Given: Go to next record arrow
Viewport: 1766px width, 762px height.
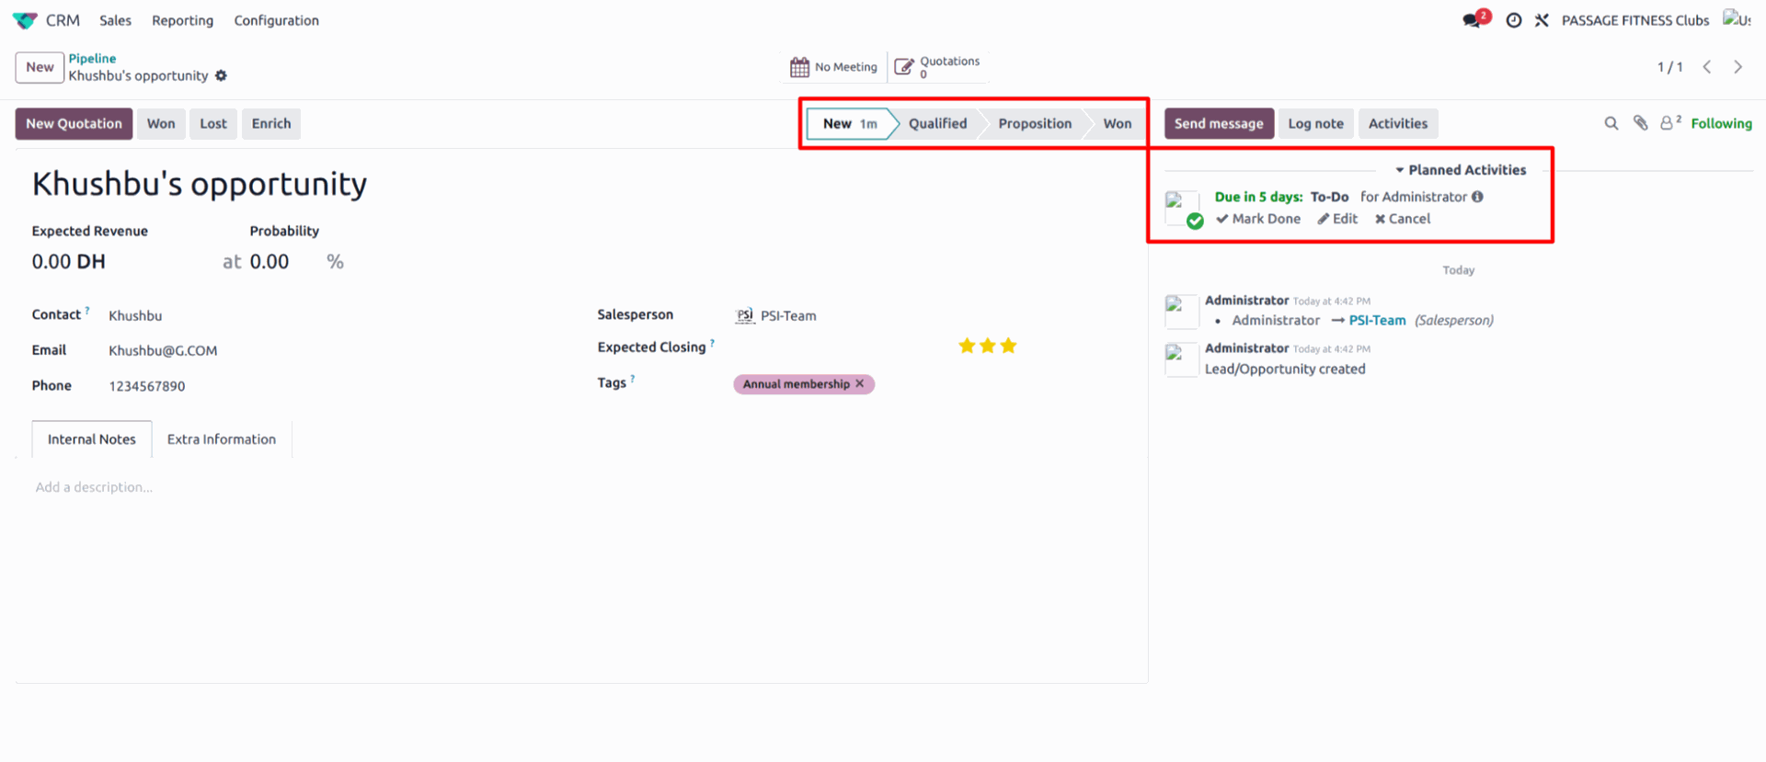Looking at the screenshot, I should click(x=1737, y=67).
